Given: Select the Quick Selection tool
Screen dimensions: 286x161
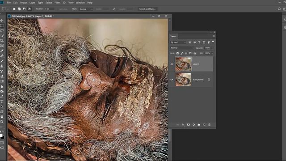Looking at the screenshot, I should tap(2, 36).
